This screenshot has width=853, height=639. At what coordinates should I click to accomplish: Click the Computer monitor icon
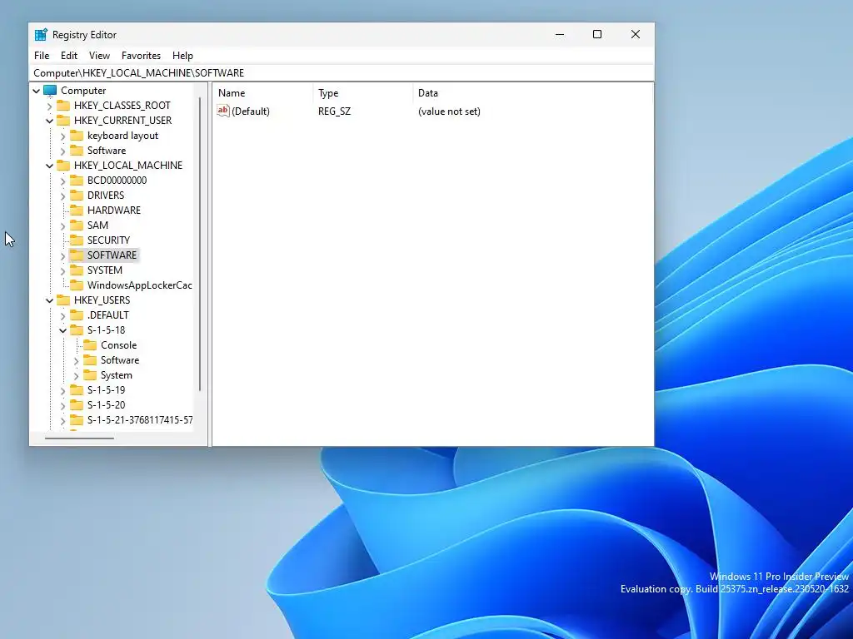pos(50,90)
